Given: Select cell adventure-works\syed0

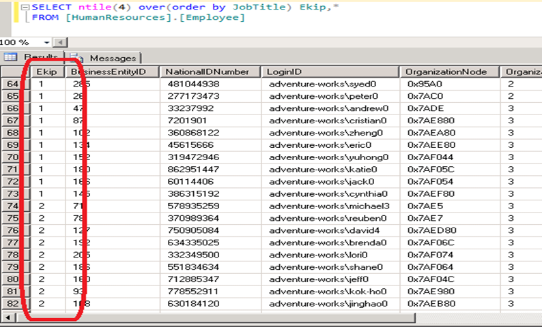Looking at the screenshot, I should [x=330, y=84].
